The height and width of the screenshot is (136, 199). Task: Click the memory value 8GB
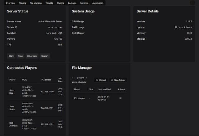click(190, 33)
